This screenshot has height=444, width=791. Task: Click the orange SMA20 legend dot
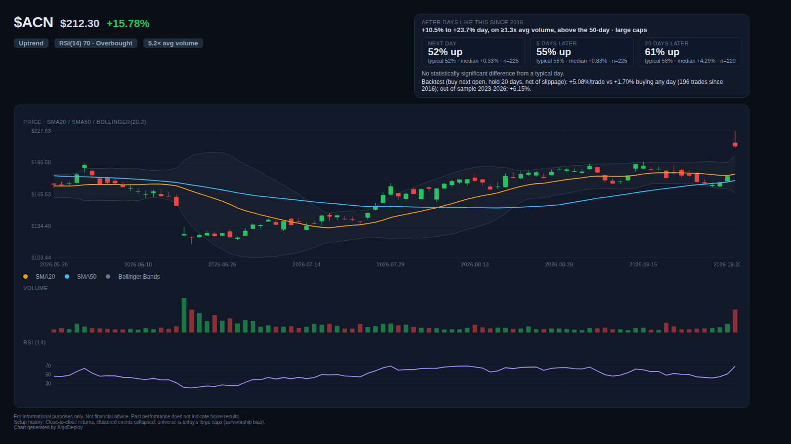pos(25,277)
